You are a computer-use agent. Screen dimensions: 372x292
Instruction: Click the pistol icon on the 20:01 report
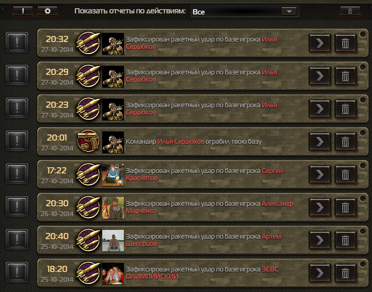(88, 141)
